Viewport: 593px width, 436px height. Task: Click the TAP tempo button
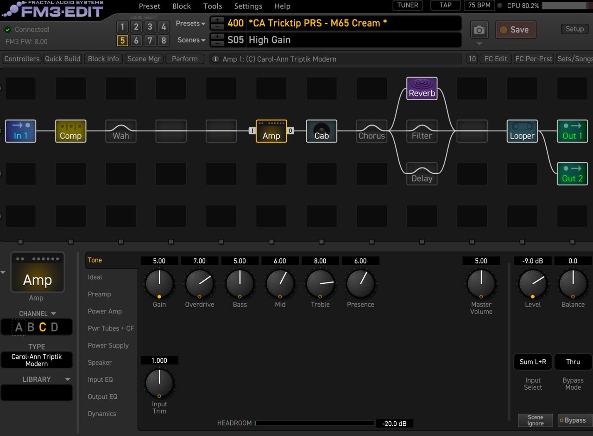[445, 6]
